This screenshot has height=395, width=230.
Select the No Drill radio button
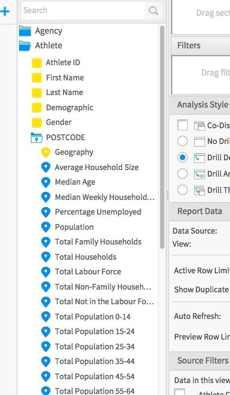[182, 141]
